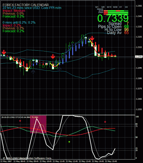Click the '0 mins until 0.2%: 0.2%' line

19,22
